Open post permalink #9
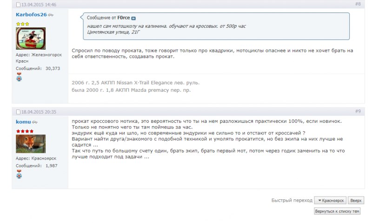This screenshot has height=223, width=372. (x=358, y=111)
